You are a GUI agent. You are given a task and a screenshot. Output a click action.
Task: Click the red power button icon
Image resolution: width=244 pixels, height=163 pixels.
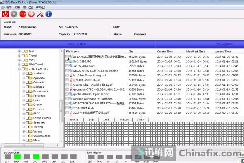(x=5, y=14)
